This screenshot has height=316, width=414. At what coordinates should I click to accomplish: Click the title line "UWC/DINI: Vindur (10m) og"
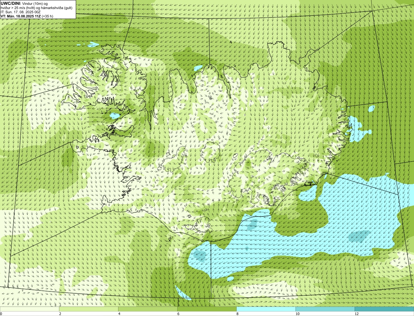[24, 3]
